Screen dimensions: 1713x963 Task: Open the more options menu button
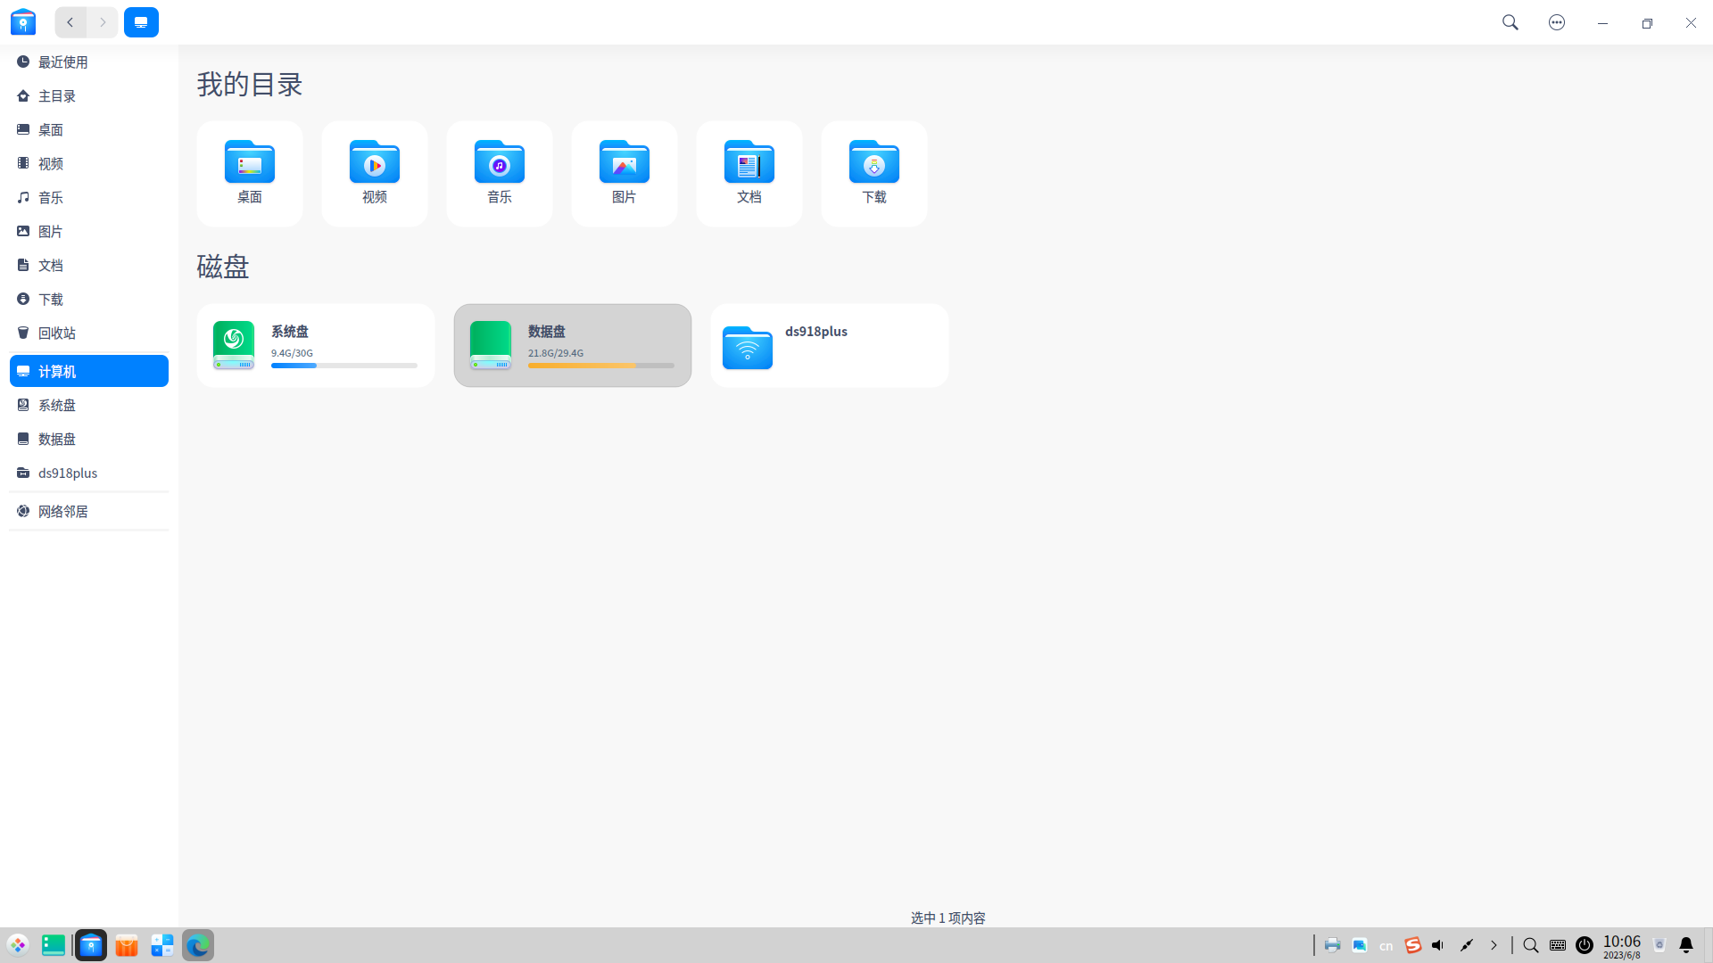tap(1556, 22)
